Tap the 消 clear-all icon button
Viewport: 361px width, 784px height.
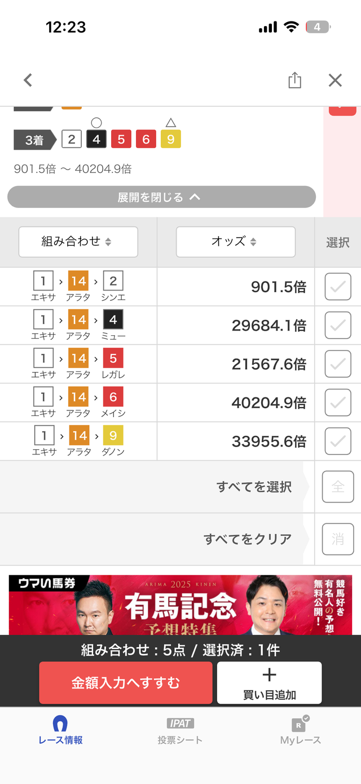point(337,539)
